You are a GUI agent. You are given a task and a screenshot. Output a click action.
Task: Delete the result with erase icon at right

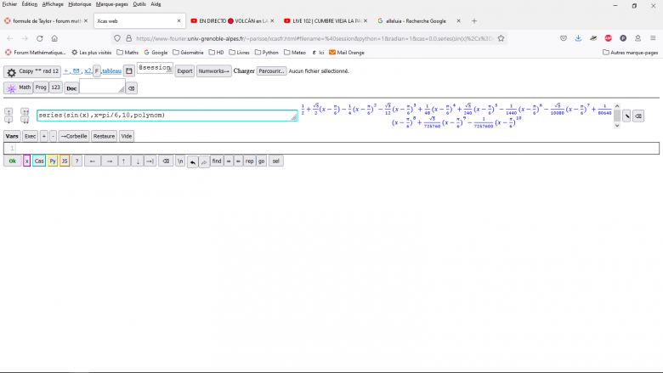pos(638,116)
